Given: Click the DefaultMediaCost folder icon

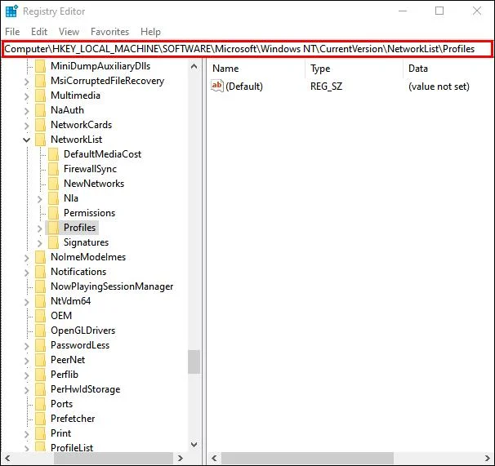Looking at the screenshot, I should pos(53,154).
